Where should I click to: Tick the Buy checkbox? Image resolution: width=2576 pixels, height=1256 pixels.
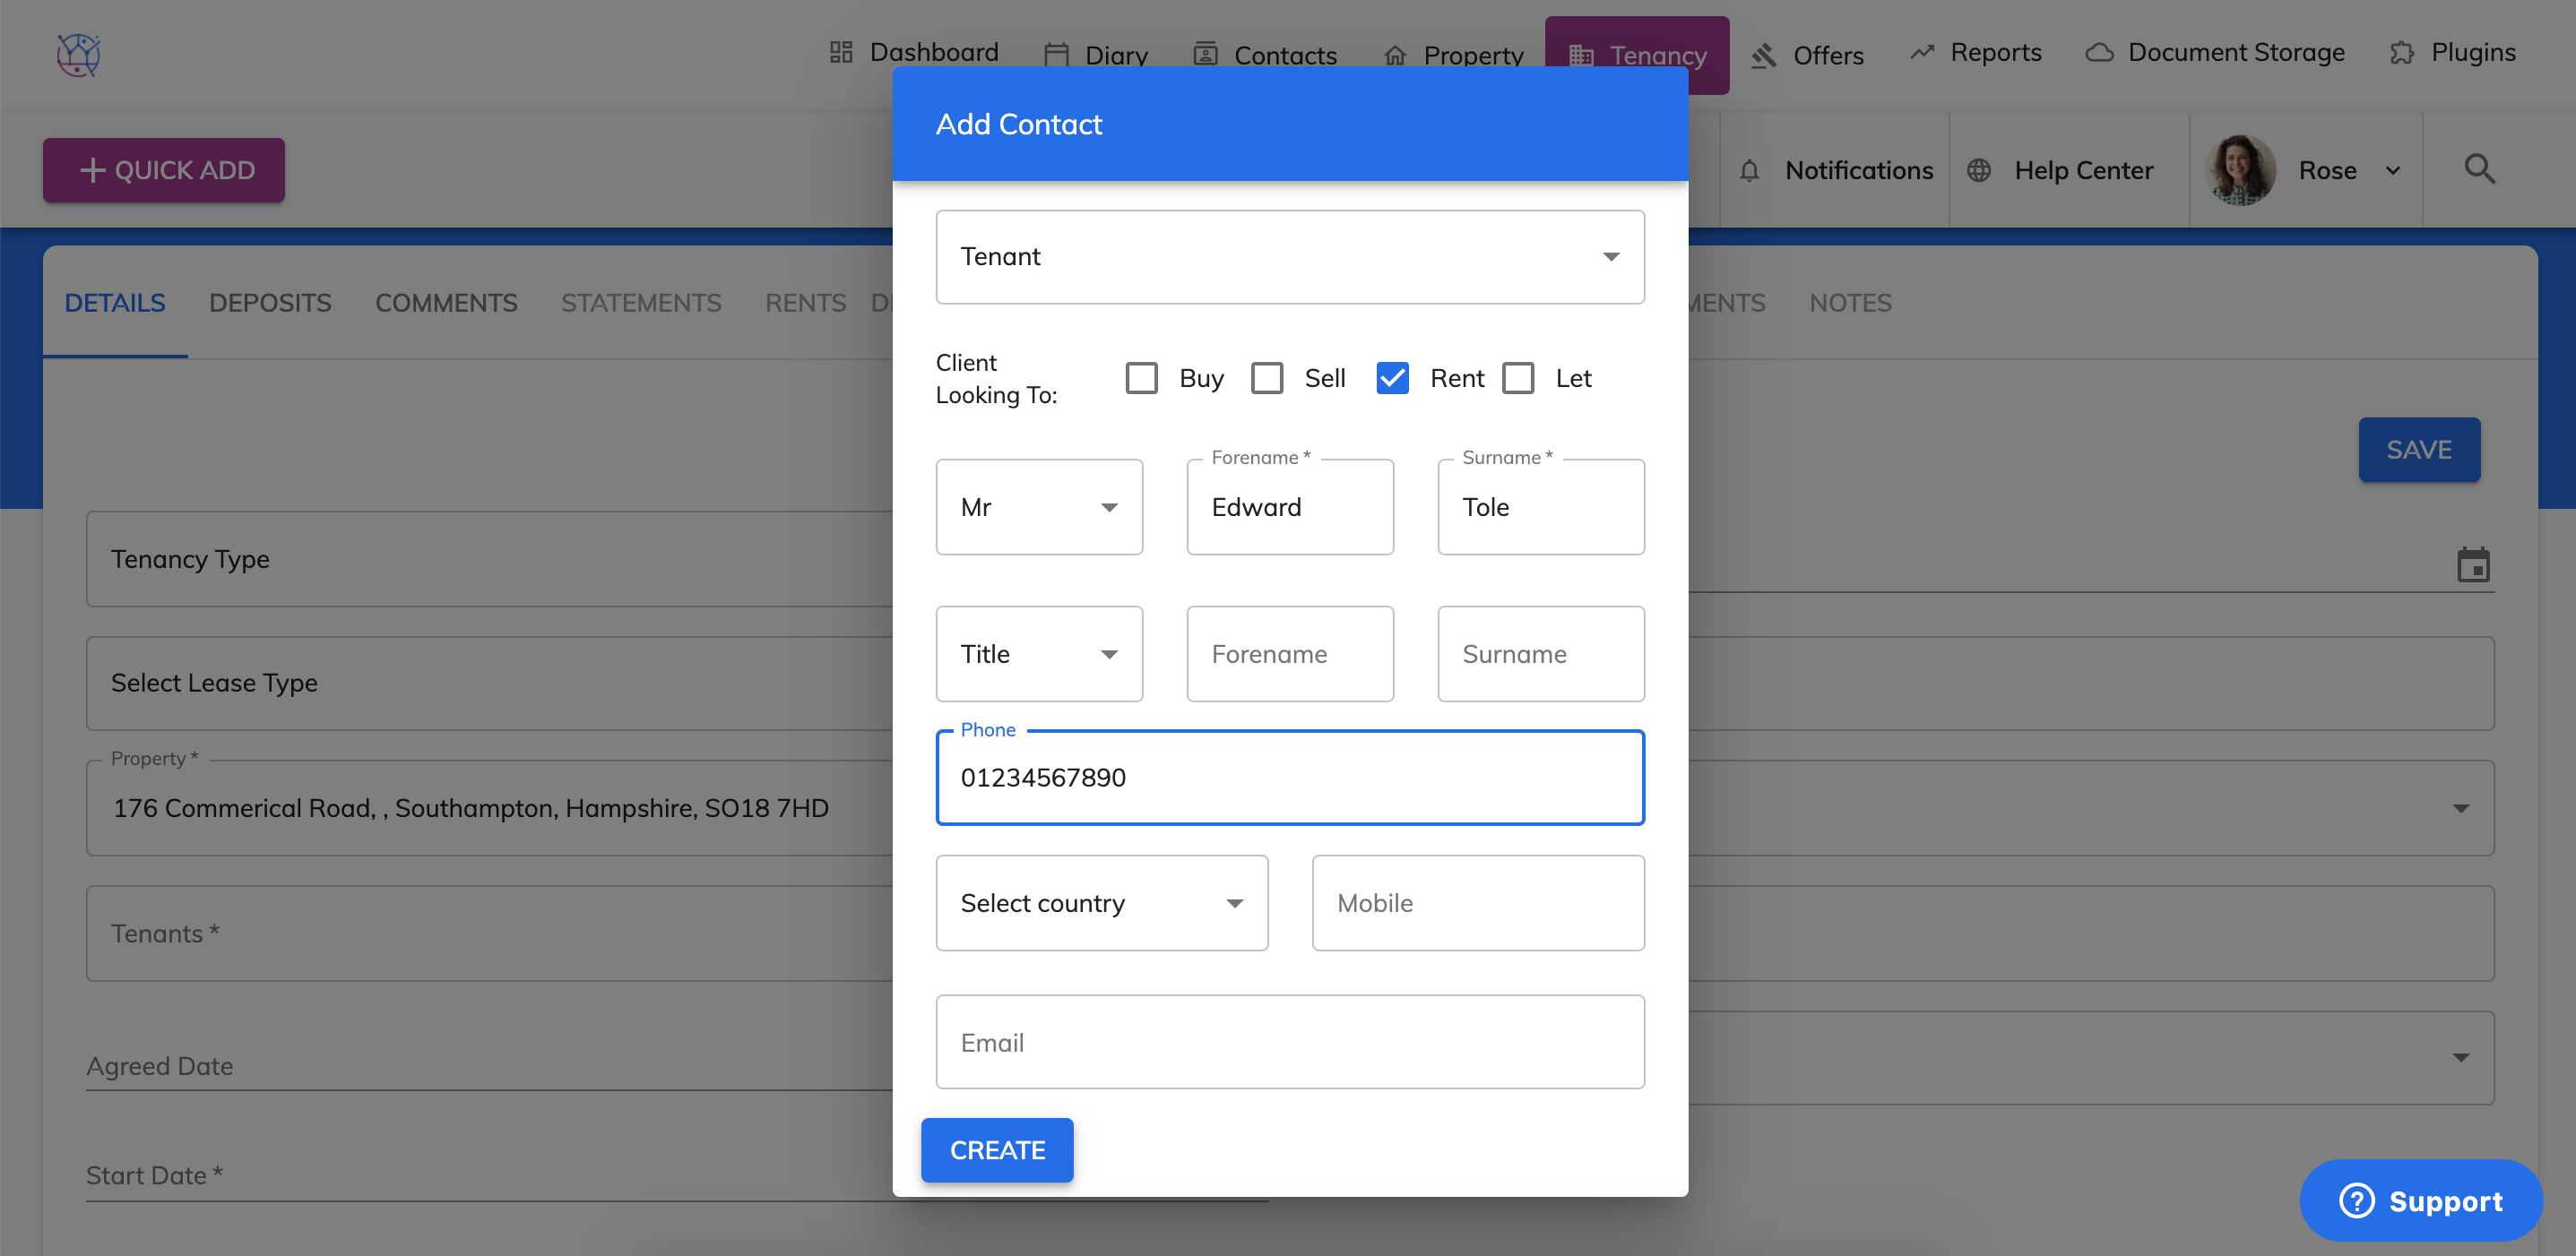(x=1141, y=378)
